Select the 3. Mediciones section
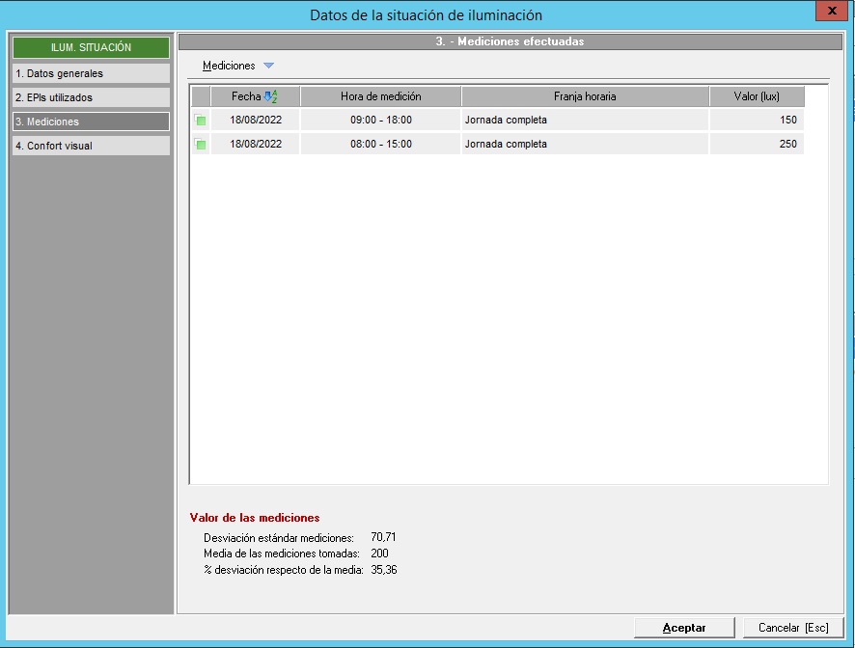The height and width of the screenshot is (648, 855). tap(91, 121)
